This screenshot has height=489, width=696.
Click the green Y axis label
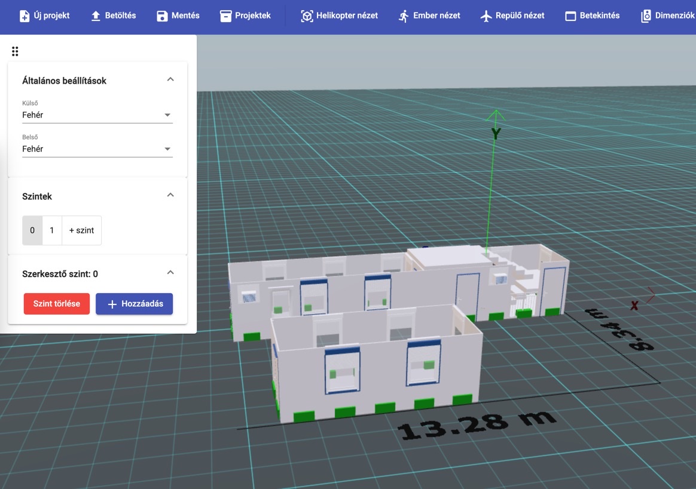tap(496, 133)
